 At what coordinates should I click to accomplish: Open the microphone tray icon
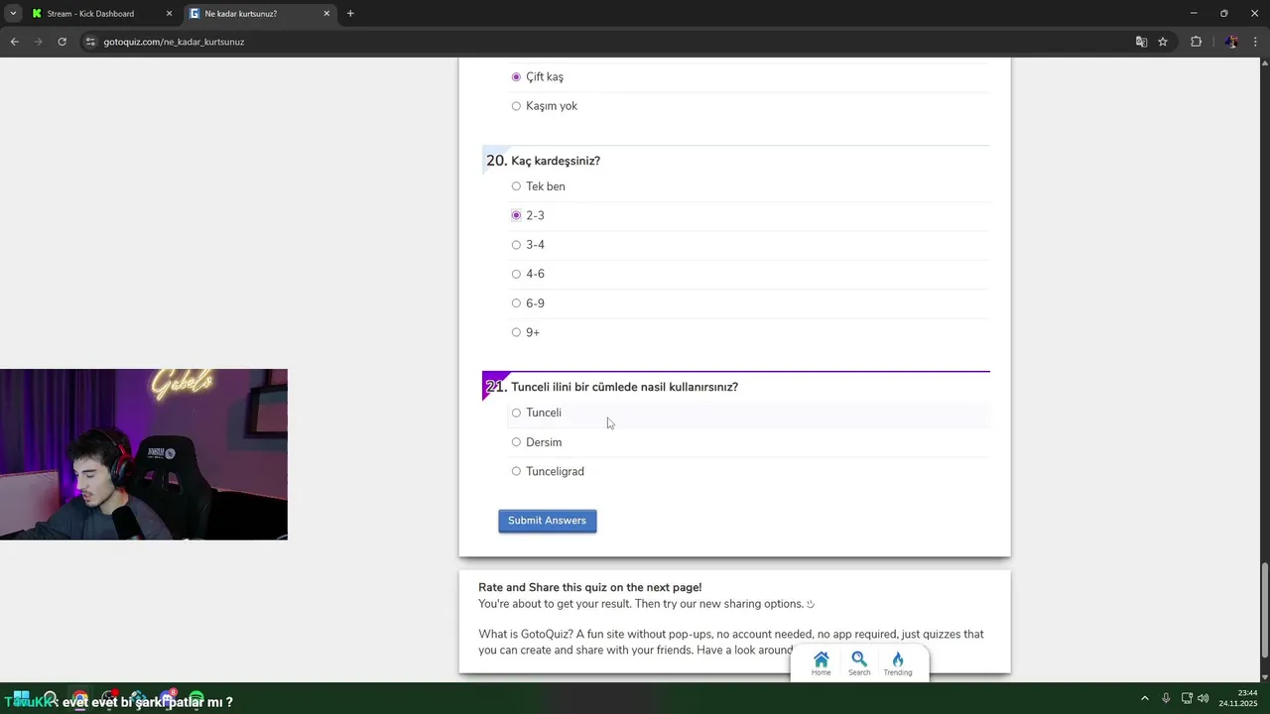click(1166, 698)
